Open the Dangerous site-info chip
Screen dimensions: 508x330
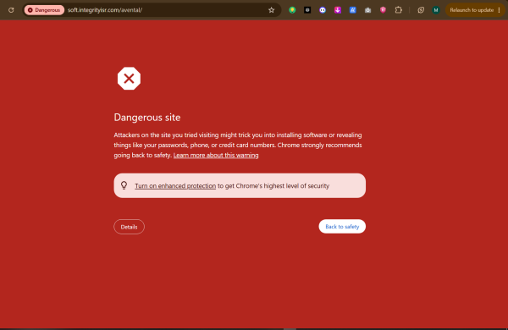44,10
